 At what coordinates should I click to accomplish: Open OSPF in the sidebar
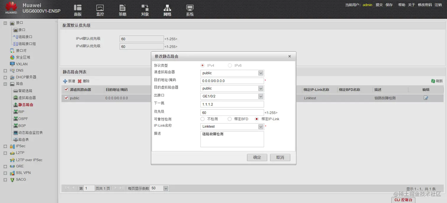tap(23, 119)
